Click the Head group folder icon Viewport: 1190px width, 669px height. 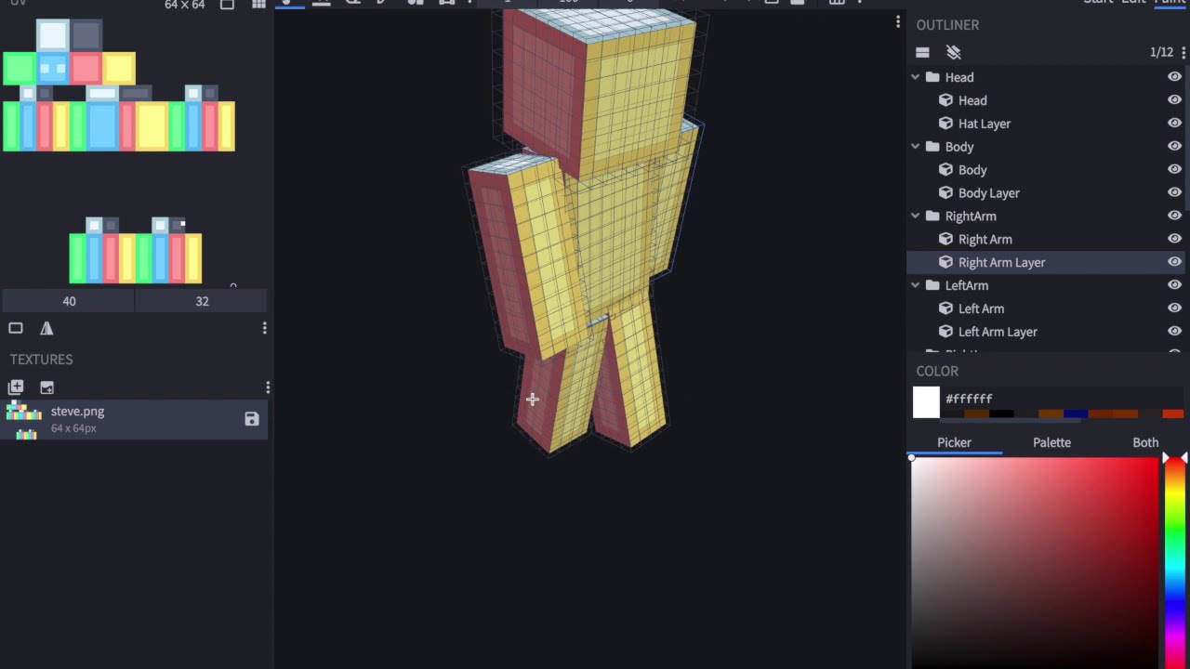point(932,77)
